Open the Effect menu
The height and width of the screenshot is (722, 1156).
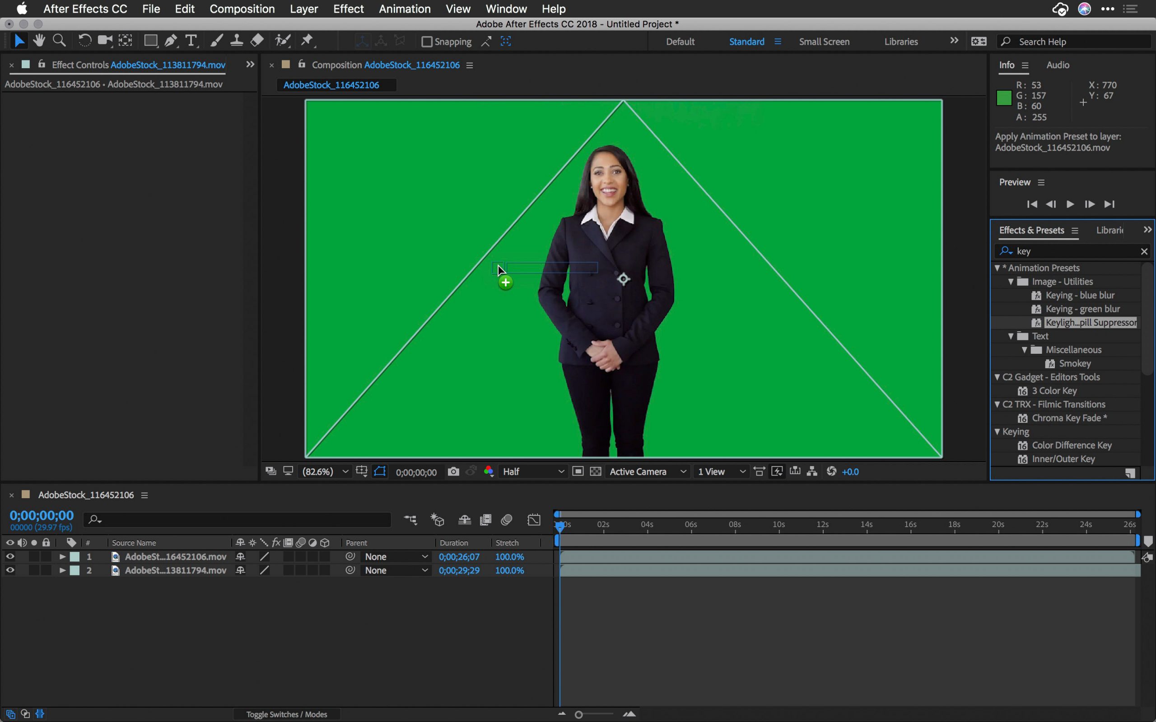click(x=348, y=9)
